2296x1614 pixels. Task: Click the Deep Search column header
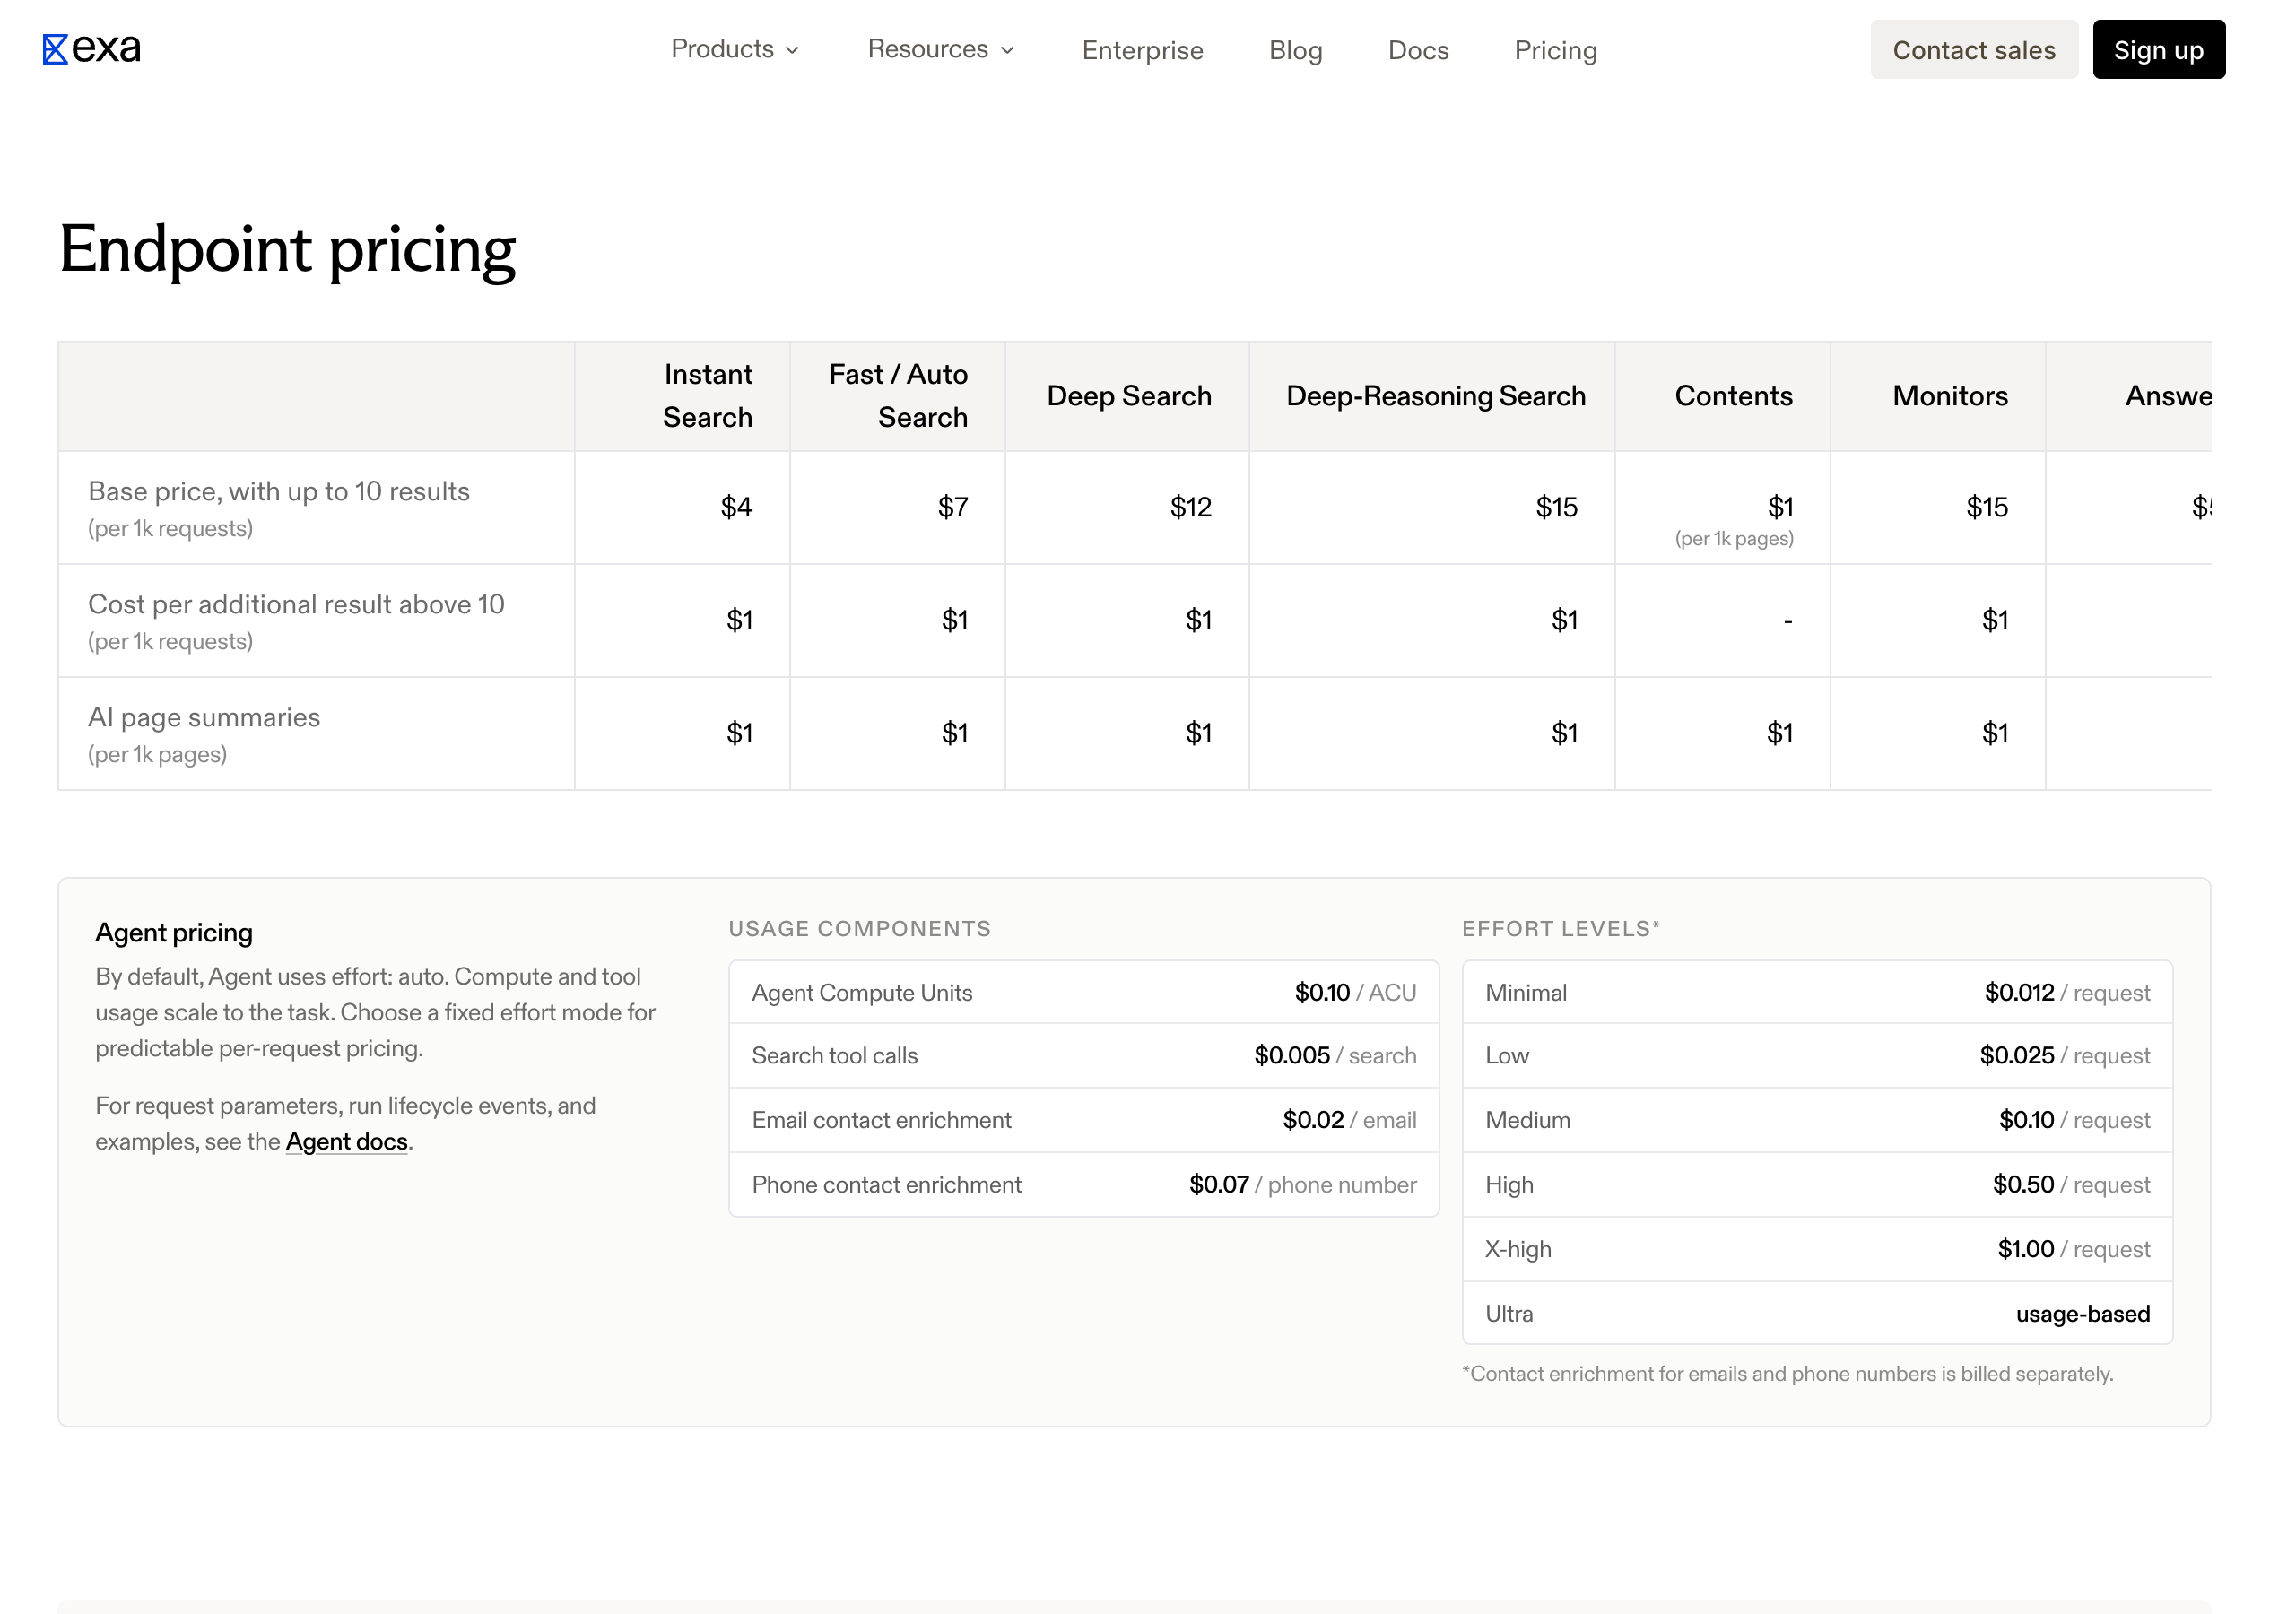[x=1128, y=396]
